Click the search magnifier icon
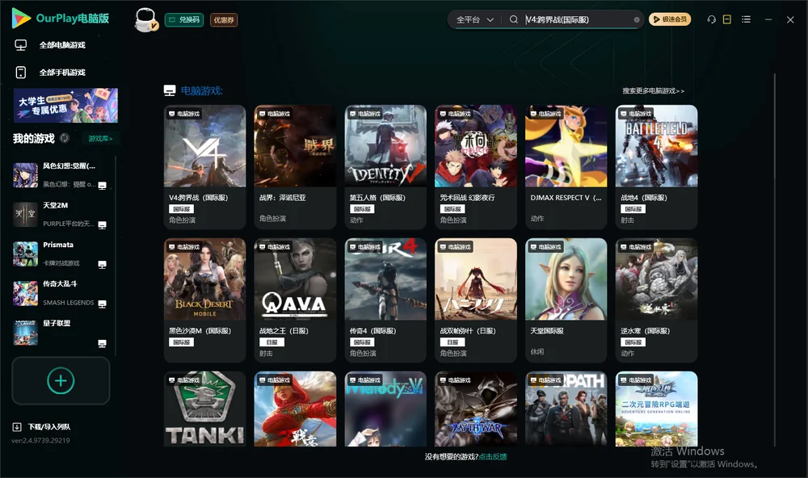The height and width of the screenshot is (478, 808). (513, 19)
